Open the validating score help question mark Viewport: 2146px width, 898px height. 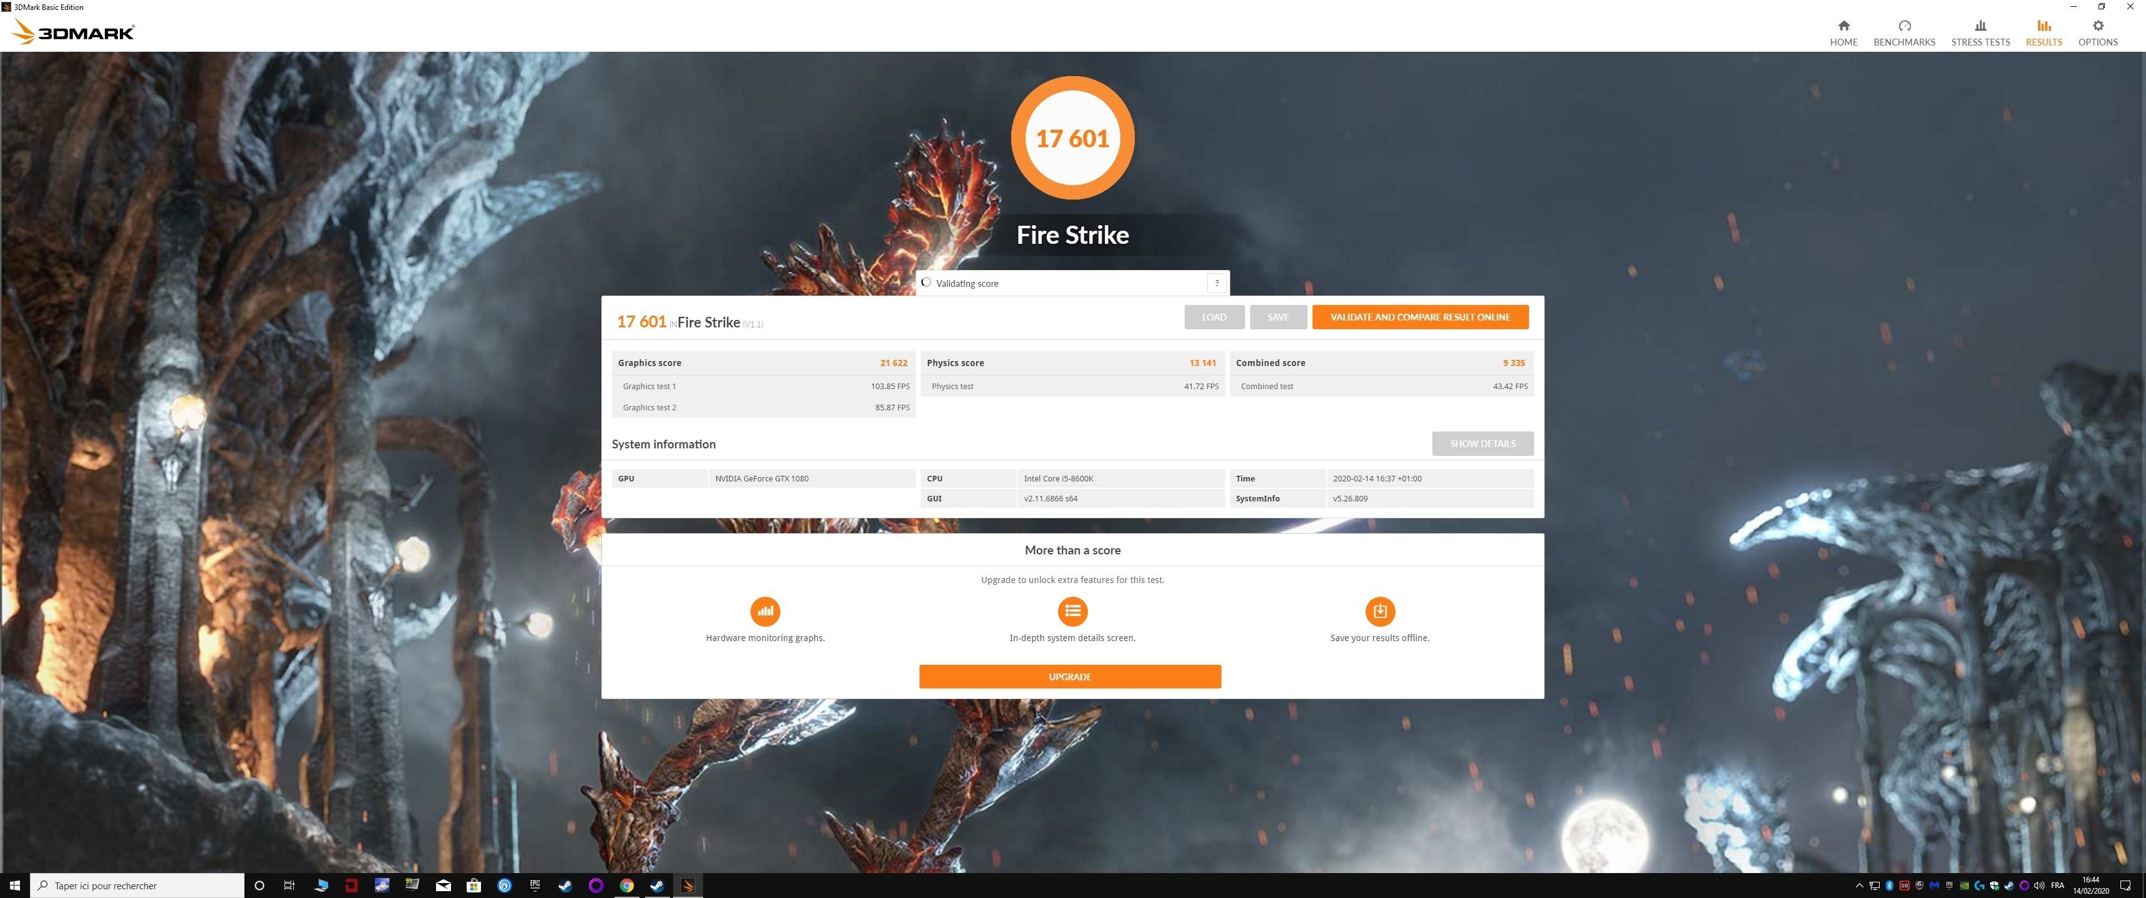coord(1216,283)
